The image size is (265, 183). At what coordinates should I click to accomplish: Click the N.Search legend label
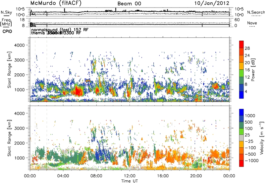256,12
